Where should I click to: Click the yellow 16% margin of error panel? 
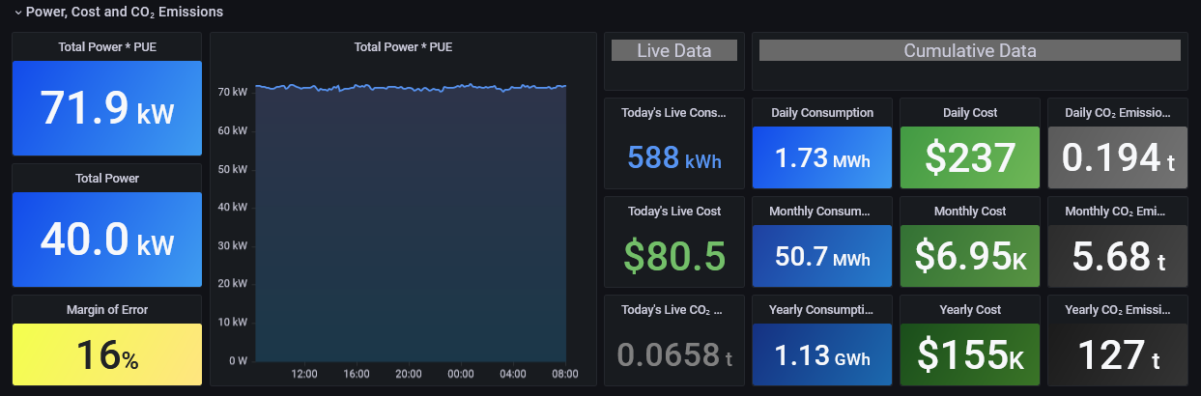tap(106, 354)
